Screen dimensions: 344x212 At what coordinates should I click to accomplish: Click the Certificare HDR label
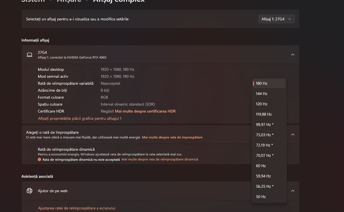pyautogui.click(x=51, y=111)
